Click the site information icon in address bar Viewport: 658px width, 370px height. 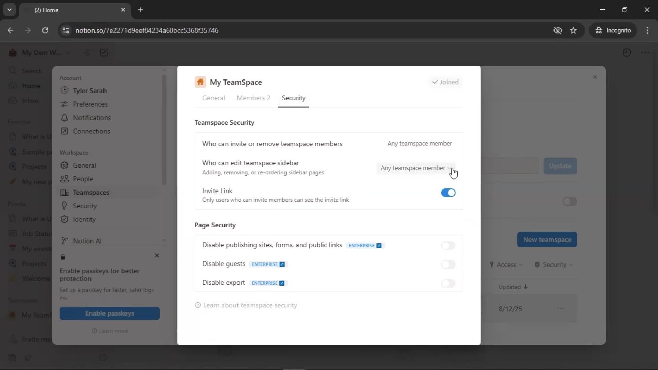point(66,30)
